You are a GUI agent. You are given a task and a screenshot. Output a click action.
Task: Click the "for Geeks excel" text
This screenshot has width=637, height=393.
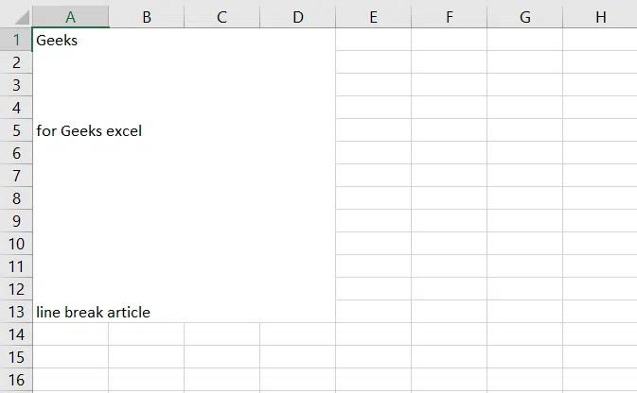pos(89,131)
